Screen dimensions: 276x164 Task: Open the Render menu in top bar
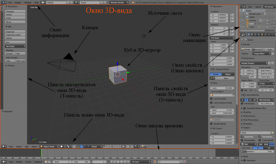point(18,2)
